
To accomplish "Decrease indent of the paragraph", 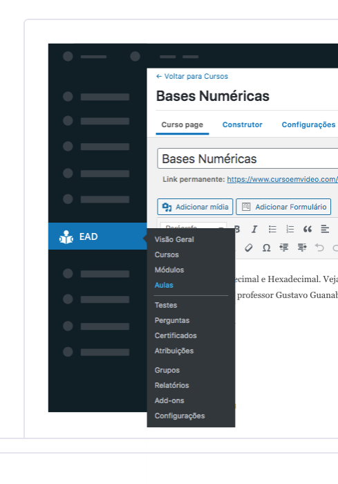I will [284, 248].
